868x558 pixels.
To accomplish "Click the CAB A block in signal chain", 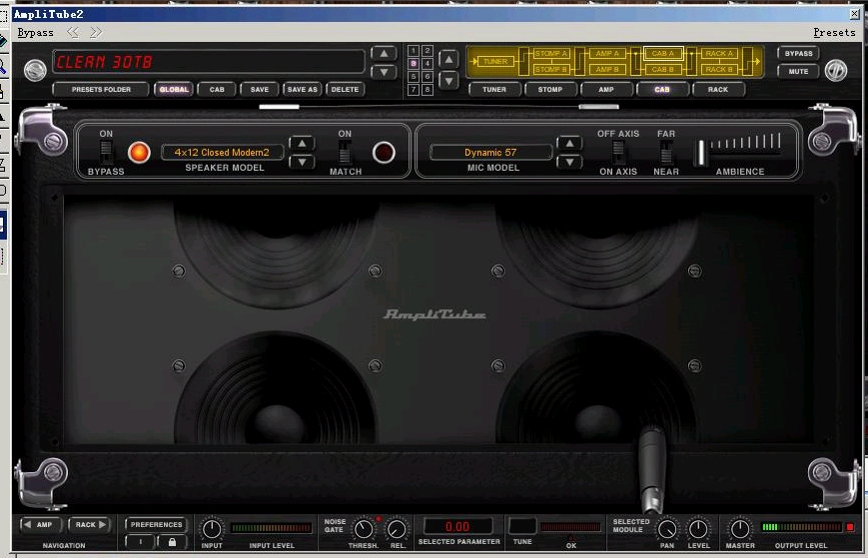I will 663,54.
